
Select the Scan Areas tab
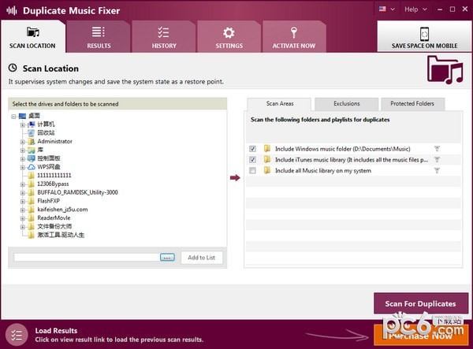[279, 104]
